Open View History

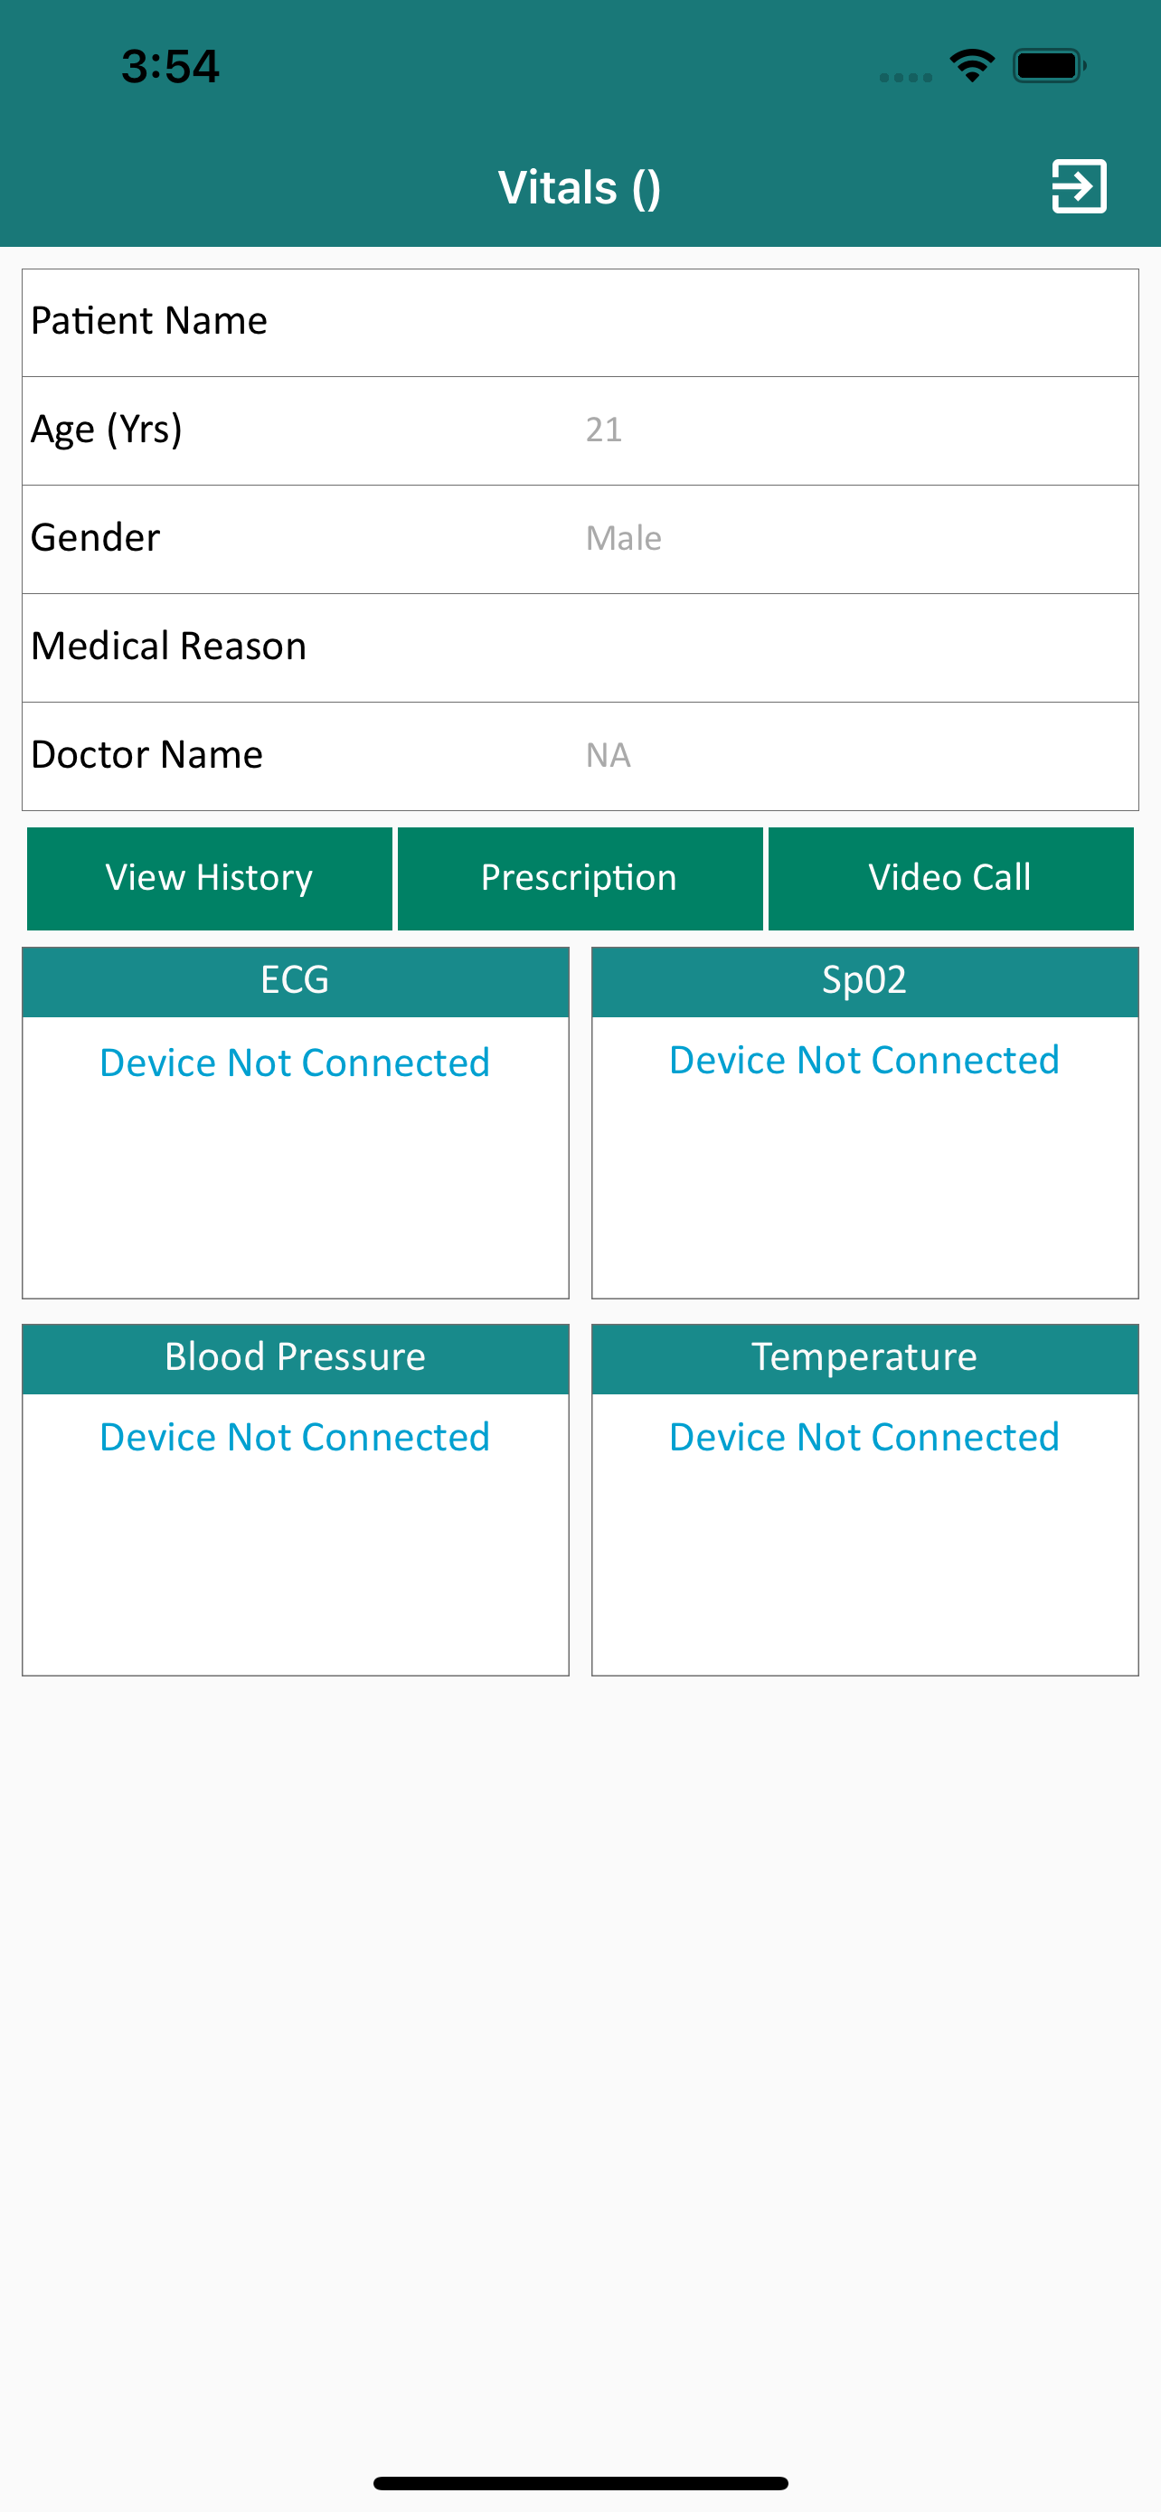[x=210, y=878]
